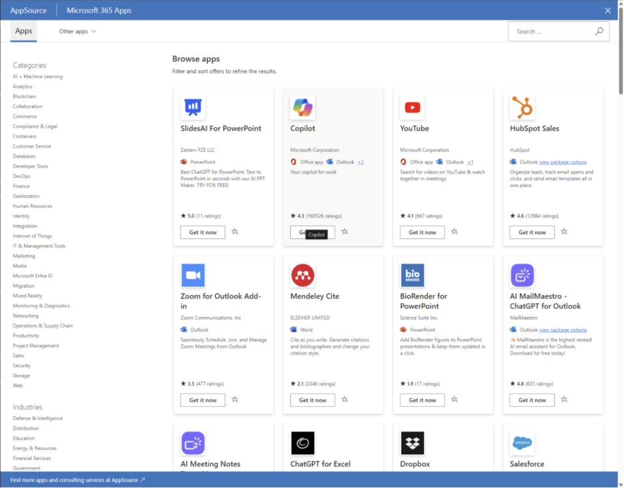Expand the Other apps dropdown

pyautogui.click(x=77, y=31)
